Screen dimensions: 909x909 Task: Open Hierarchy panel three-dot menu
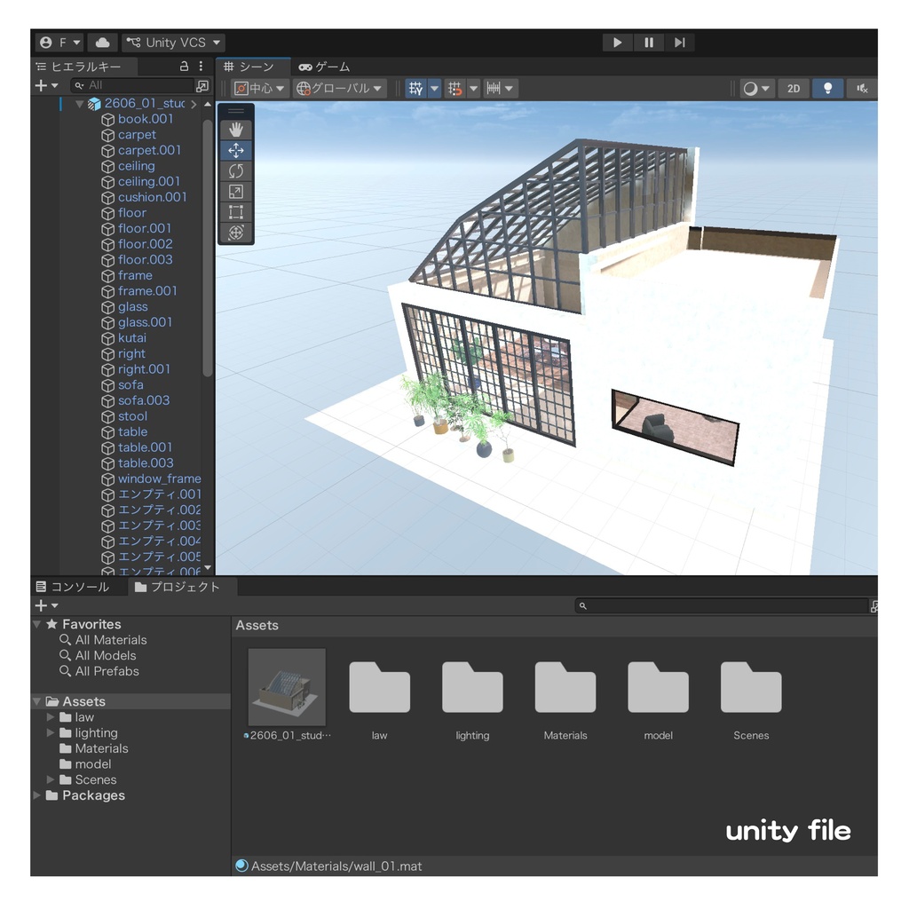point(202,66)
